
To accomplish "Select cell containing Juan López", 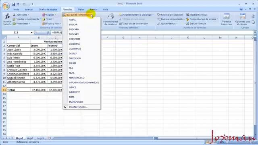I will pyautogui.click(x=18, y=50).
